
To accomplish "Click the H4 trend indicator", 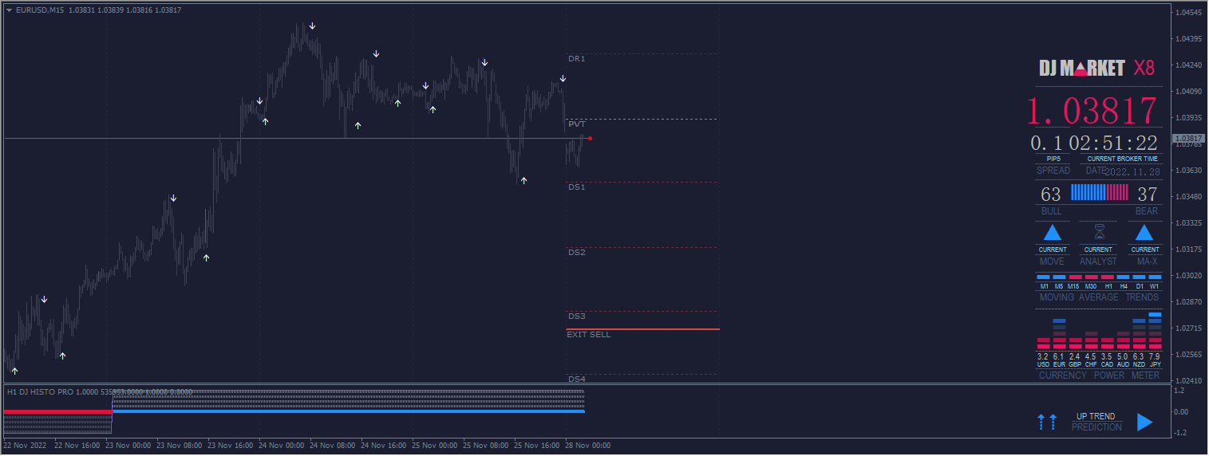I will 1124,277.
